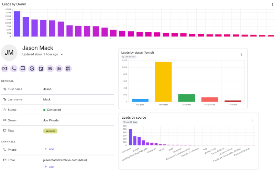The image size is (275, 172).
Task: Click the Email envelope icon in Channels
Action: [5, 160]
